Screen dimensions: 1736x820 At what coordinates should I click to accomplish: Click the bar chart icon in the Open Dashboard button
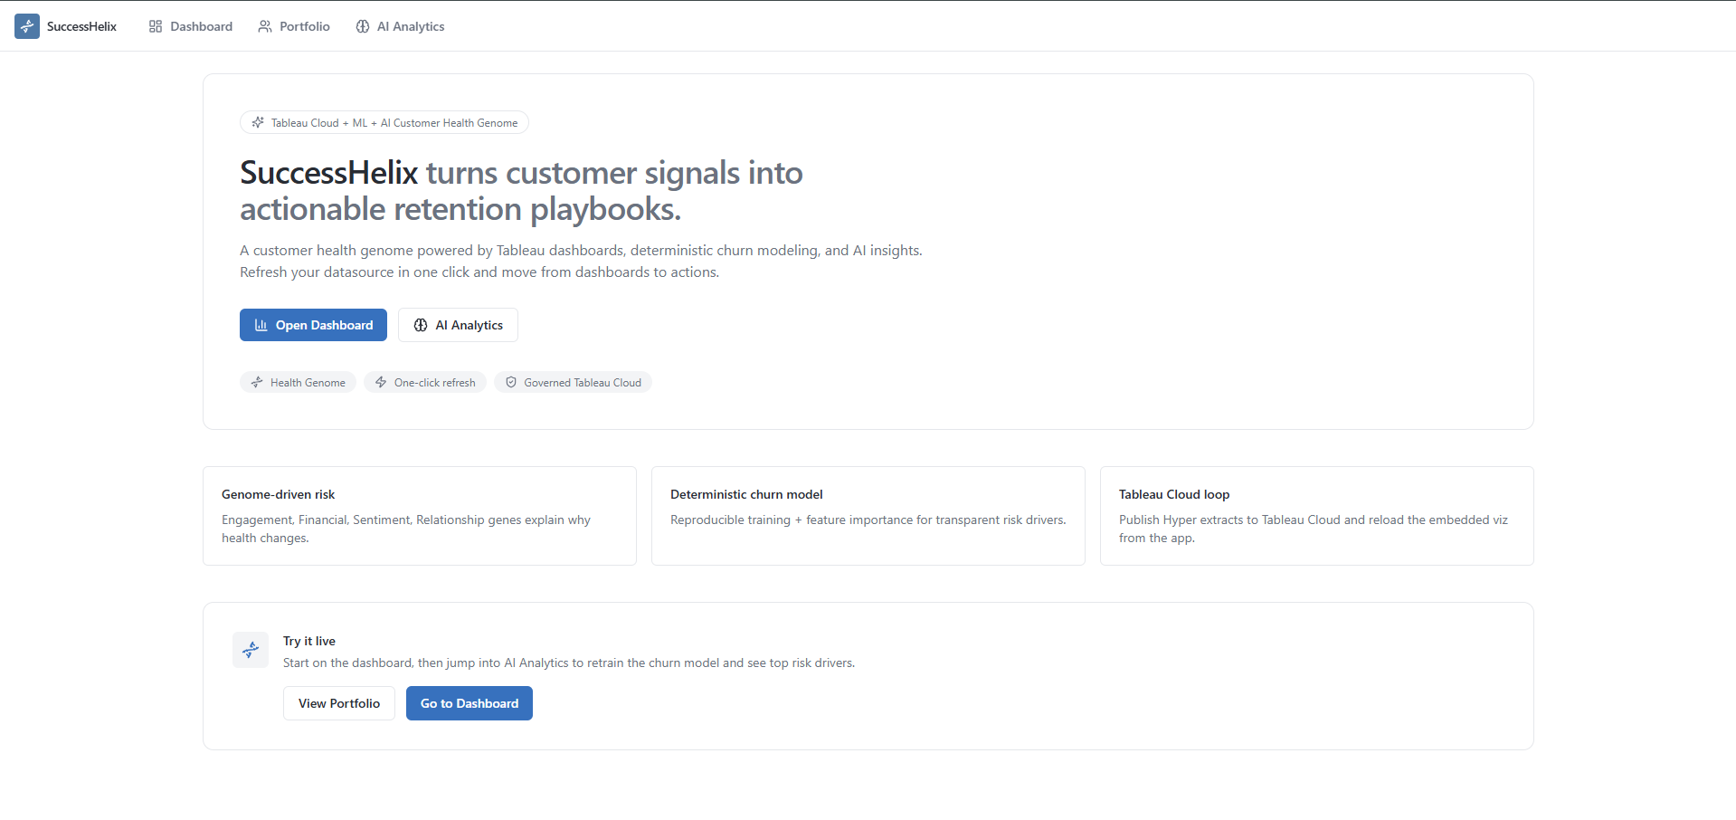[x=261, y=325]
